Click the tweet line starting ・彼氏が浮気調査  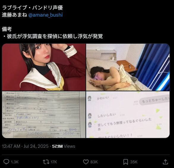(x=52, y=36)
